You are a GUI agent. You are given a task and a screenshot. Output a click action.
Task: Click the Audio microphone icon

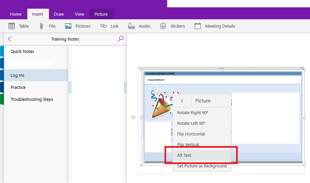131,26
